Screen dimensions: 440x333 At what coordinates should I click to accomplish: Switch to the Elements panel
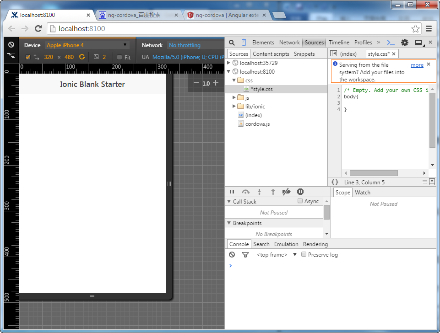263,43
